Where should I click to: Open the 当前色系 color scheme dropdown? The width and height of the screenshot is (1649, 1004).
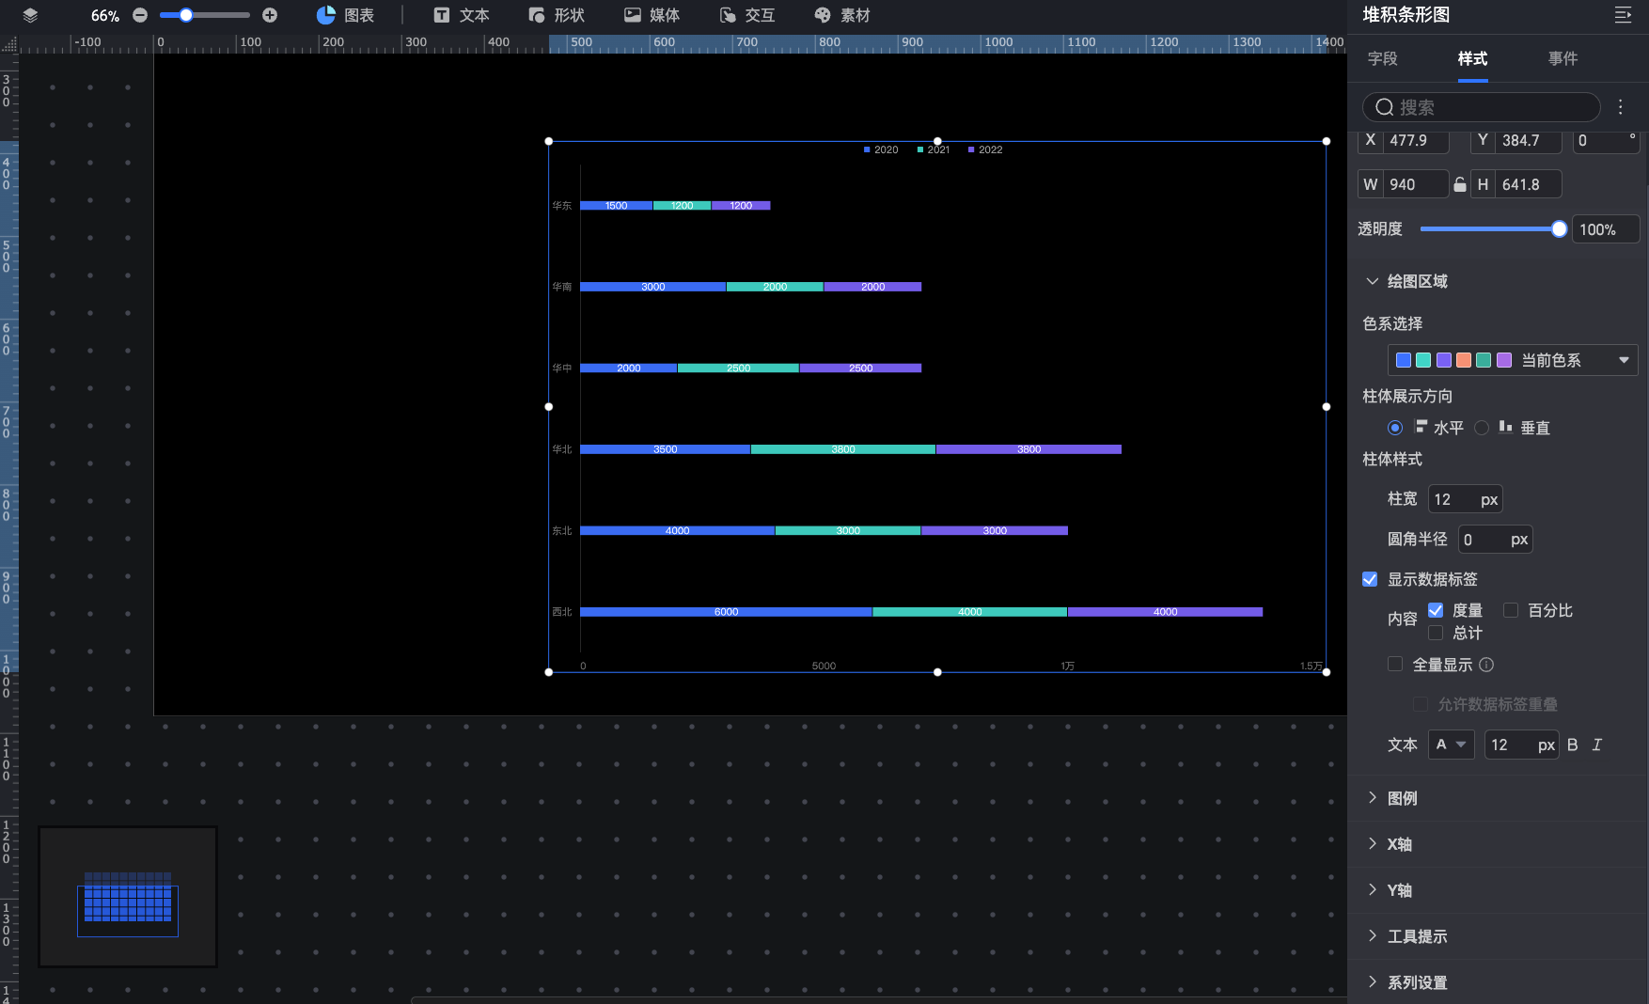click(1513, 360)
